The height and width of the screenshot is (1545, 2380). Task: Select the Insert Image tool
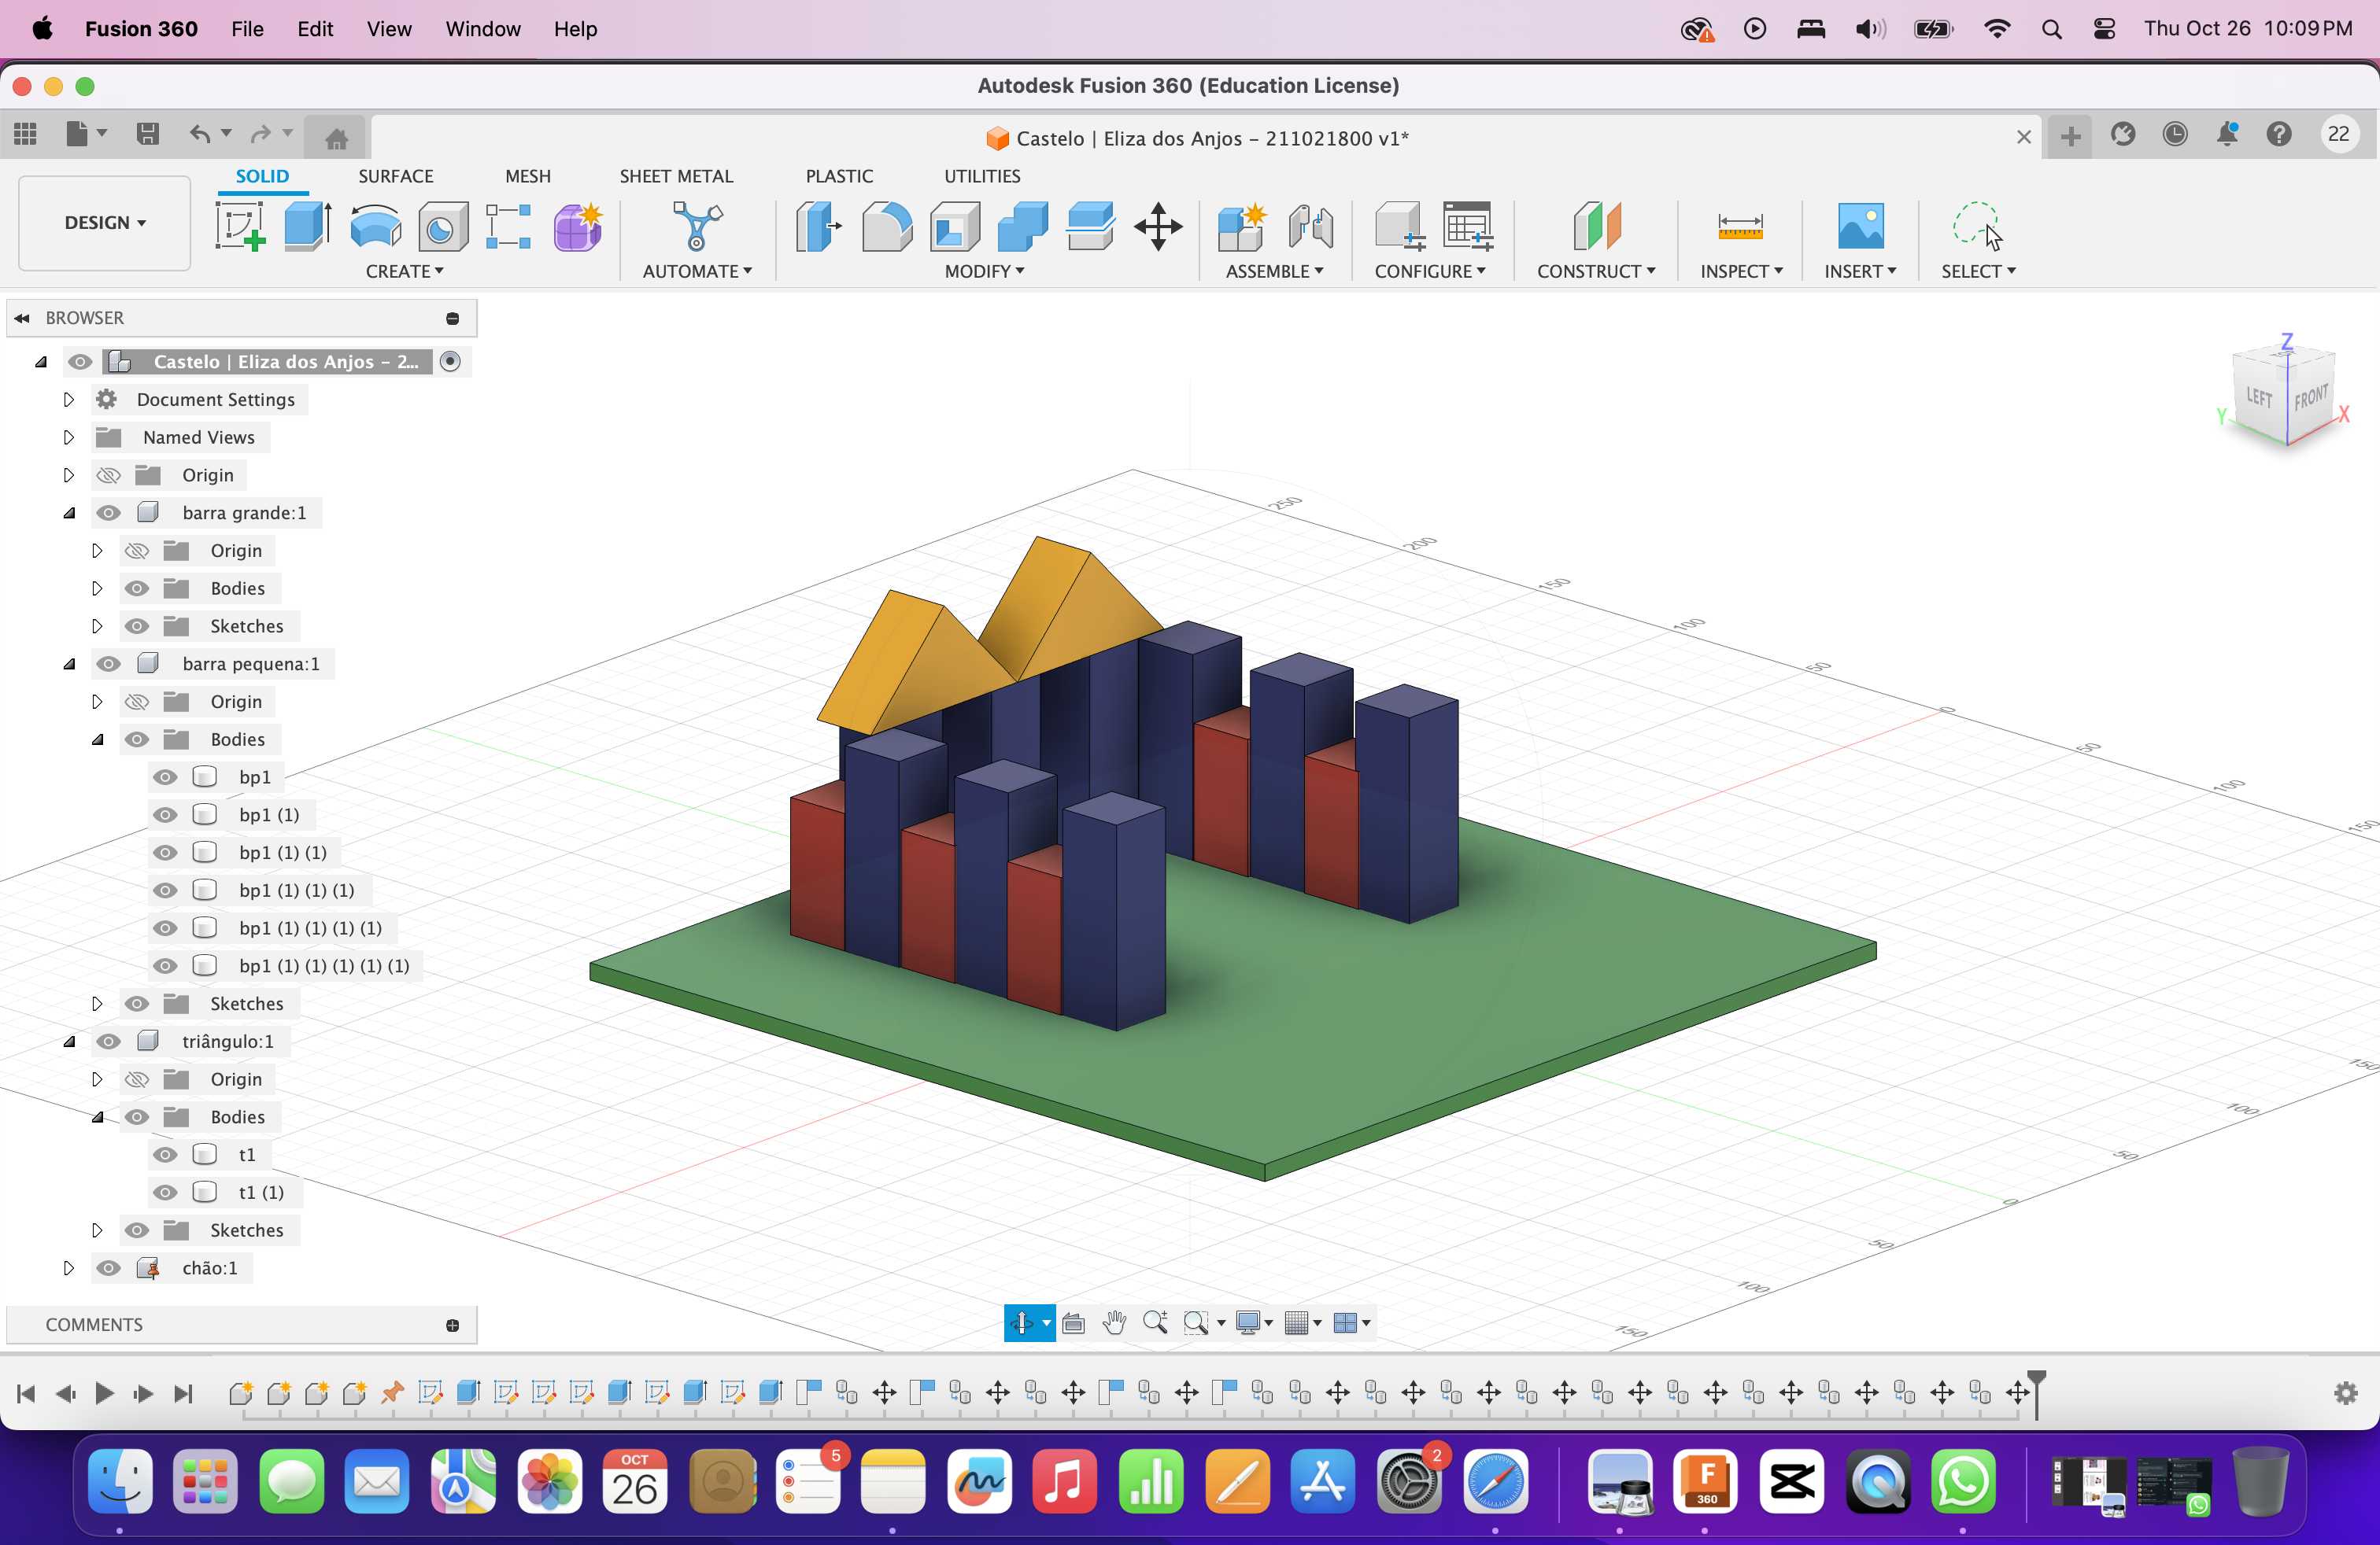tap(1861, 226)
